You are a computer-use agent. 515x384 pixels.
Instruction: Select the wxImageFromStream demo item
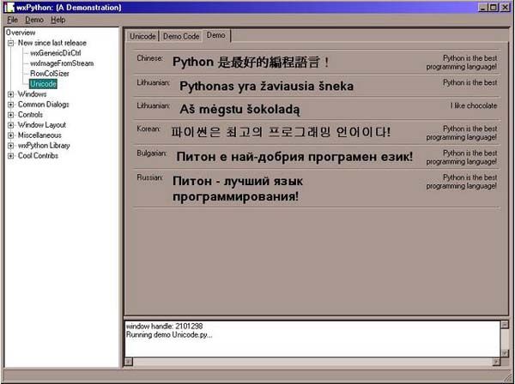[62, 63]
